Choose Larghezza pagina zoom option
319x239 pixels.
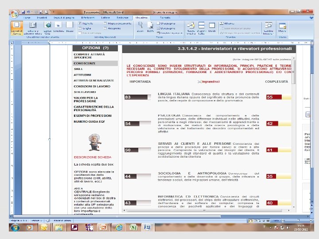pyautogui.click(x=169, y=33)
